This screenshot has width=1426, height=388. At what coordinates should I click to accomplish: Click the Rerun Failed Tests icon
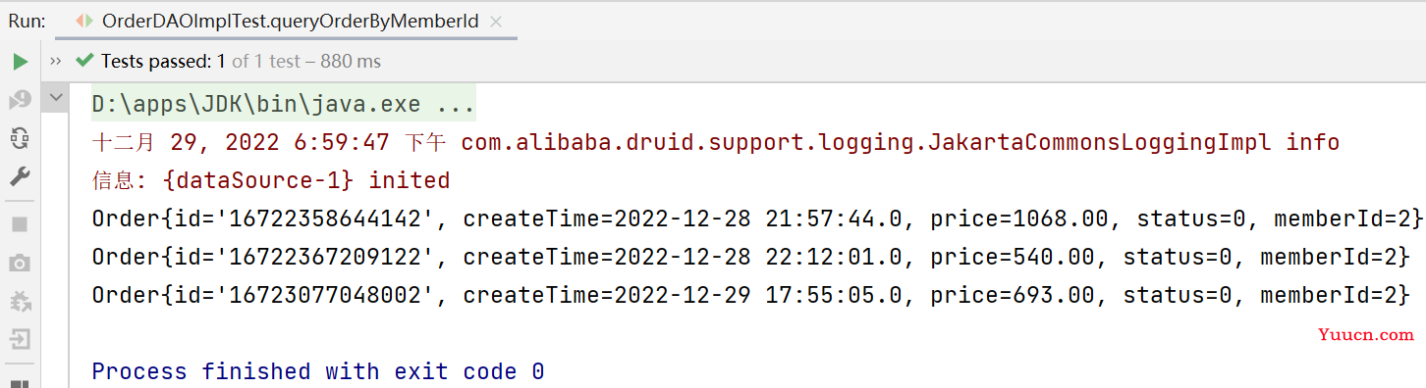pyautogui.click(x=20, y=100)
